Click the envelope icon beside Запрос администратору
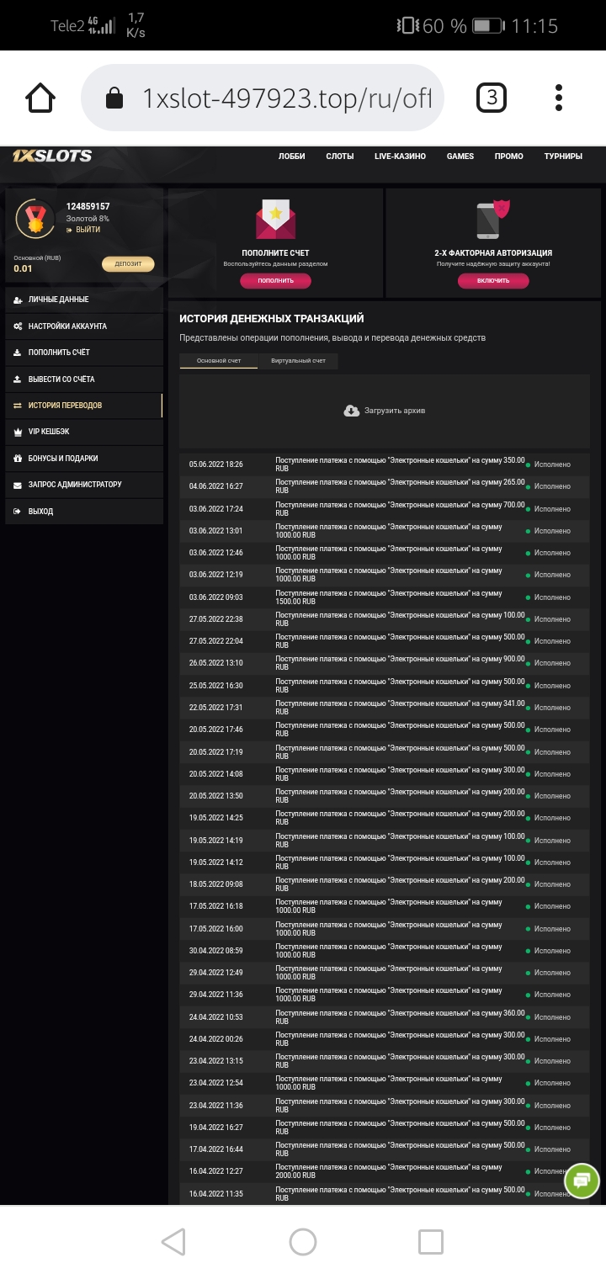Screen dimensions: 606x1279 18,485
